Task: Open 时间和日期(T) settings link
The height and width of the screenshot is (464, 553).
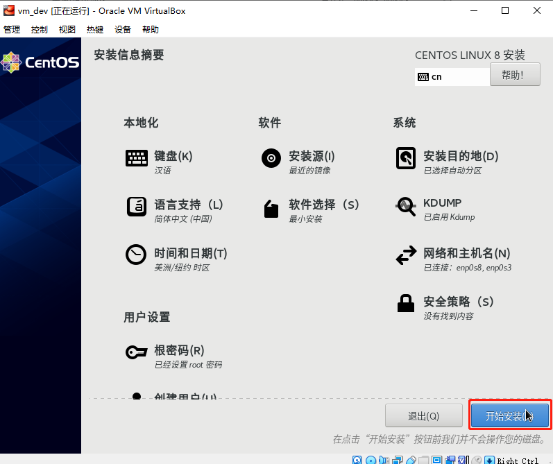Action: pyautogui.click(x=190, y=253)
